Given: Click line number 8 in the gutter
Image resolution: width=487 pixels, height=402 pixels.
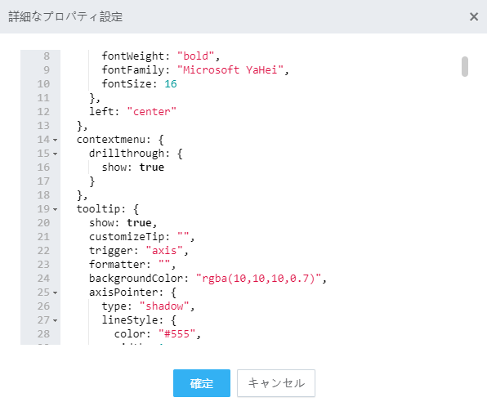Looking at the screenshot, I should coord(47,56).
